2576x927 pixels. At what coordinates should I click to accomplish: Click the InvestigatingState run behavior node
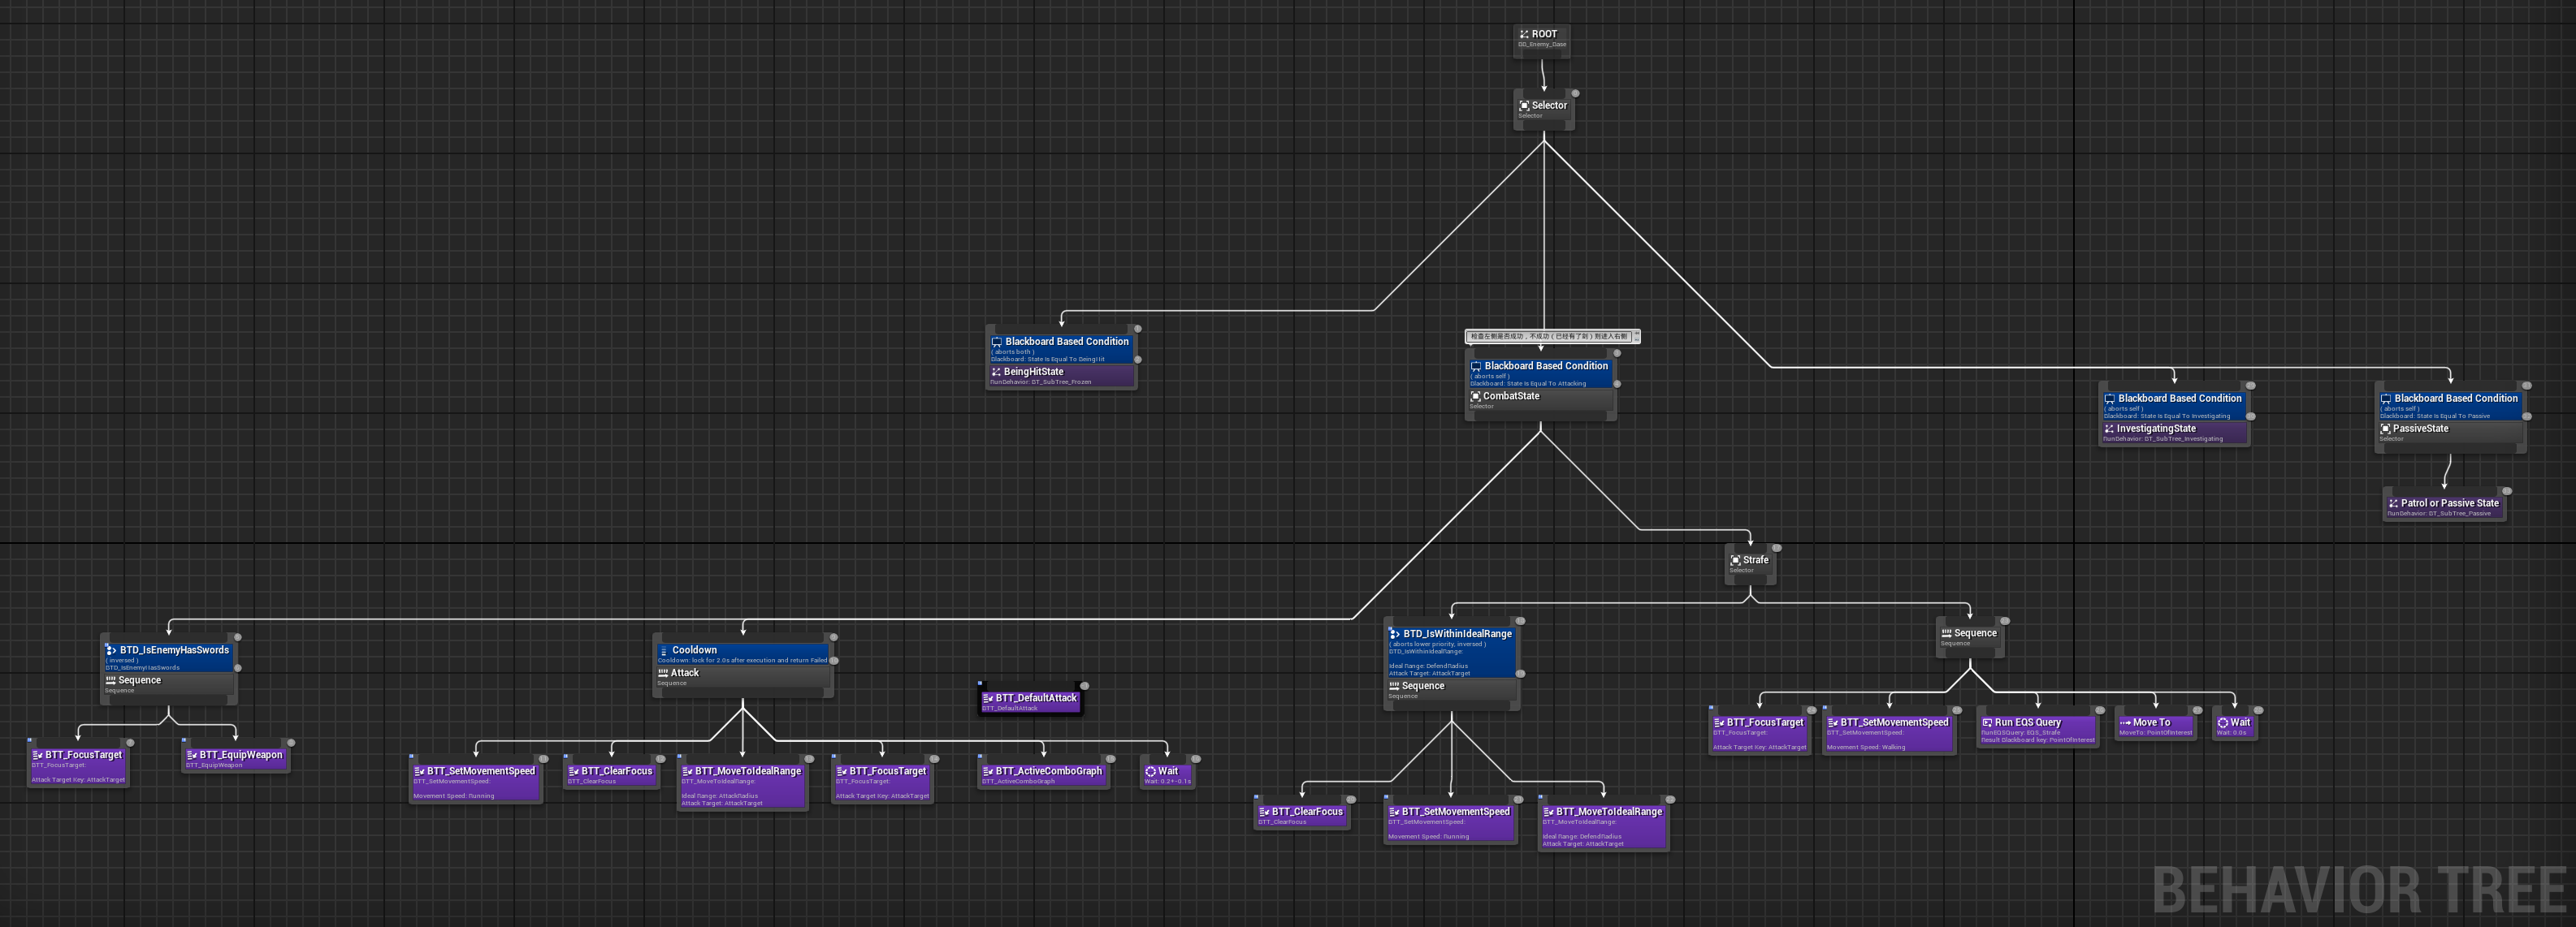click(2174, 433)
